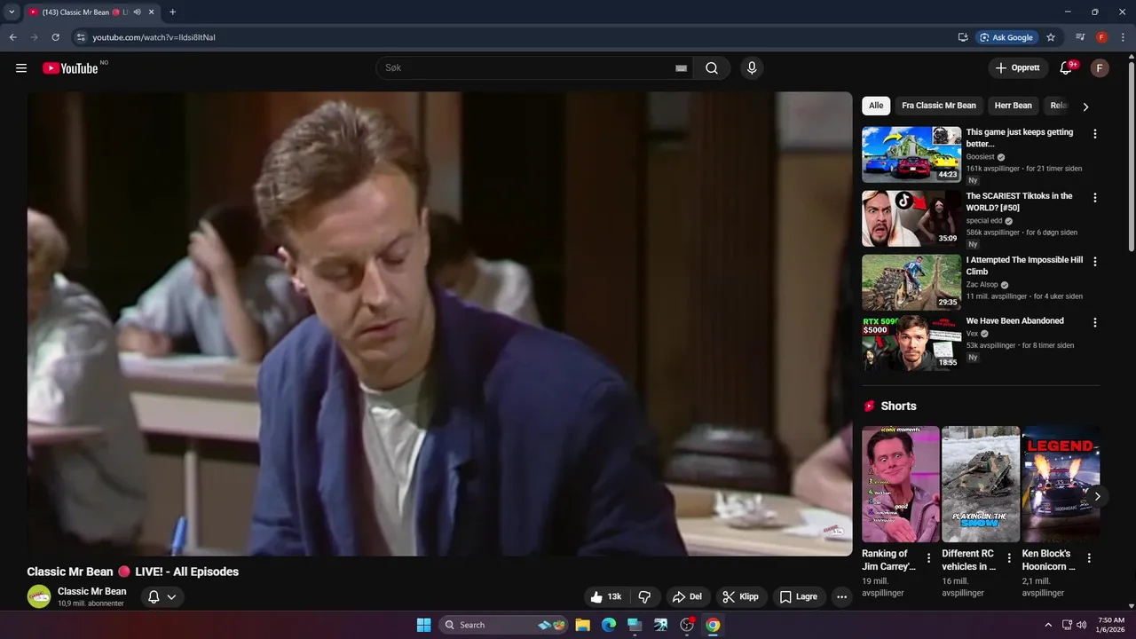
Task: Click the 'Opprett' create button
Action: tap(1018, 68)
